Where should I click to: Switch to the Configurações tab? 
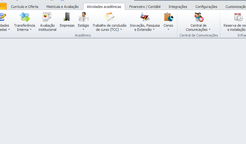coord(206,7)
